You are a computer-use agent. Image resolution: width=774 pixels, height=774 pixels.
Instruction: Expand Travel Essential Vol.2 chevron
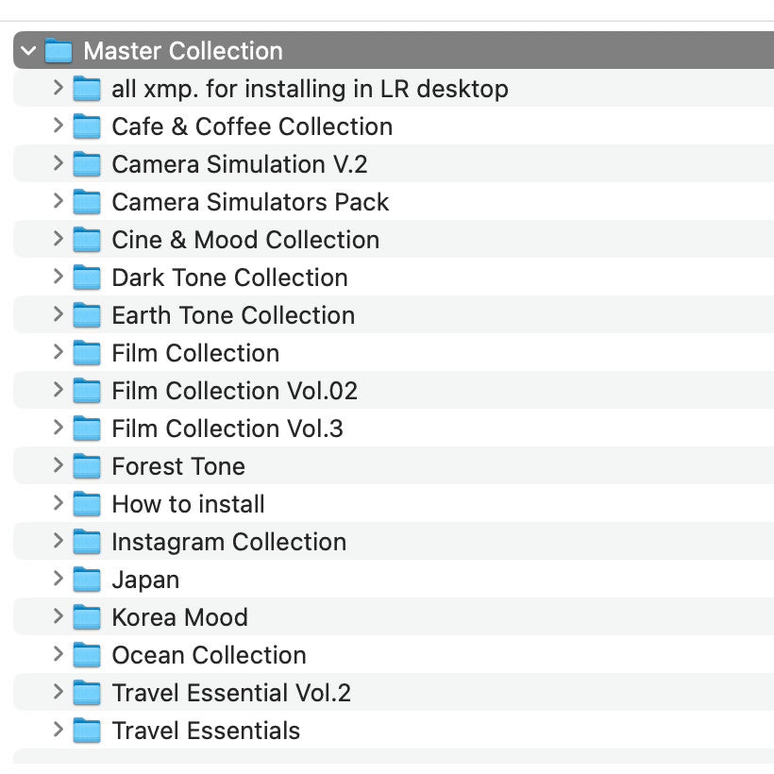[59, 692]
